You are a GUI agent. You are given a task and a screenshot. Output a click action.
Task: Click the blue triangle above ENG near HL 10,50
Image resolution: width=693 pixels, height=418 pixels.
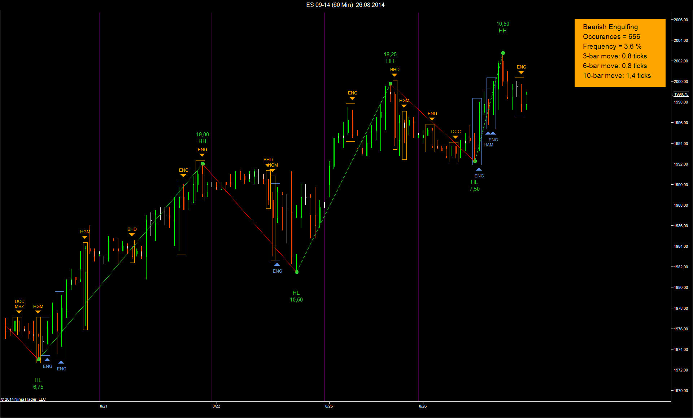pos(277,265)
